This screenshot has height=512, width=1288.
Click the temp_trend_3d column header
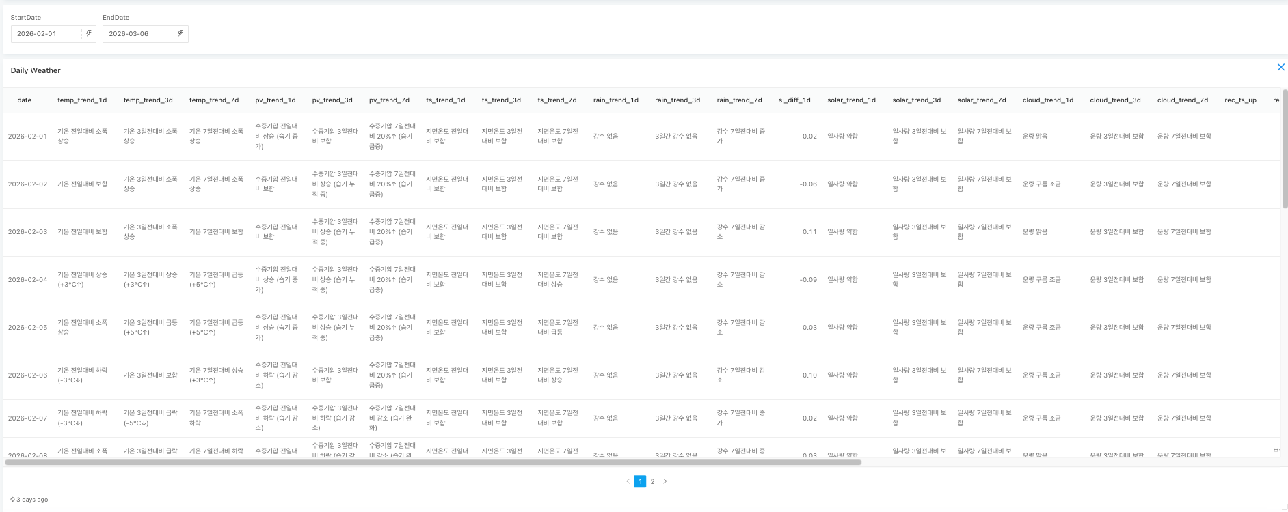pos(148,100)
